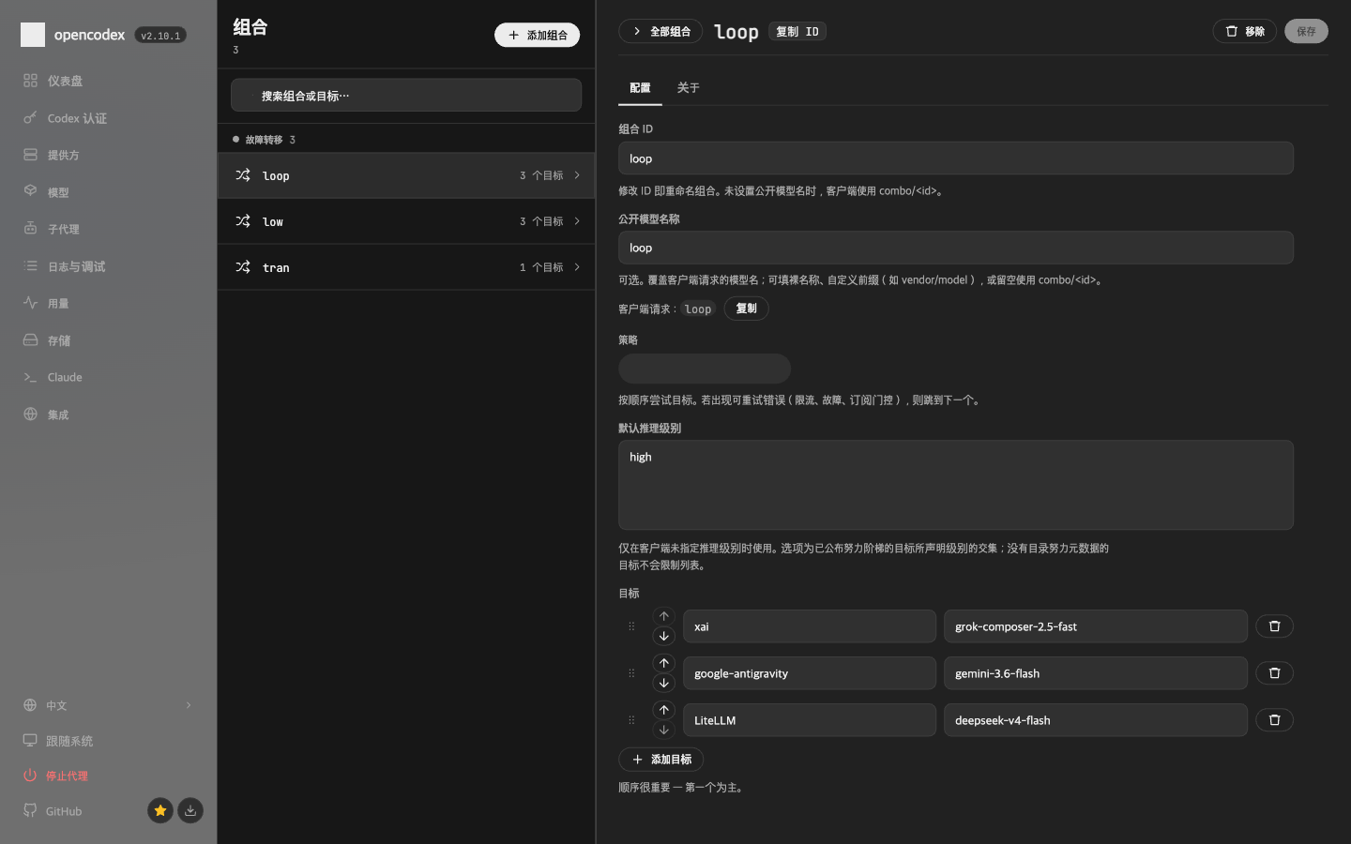Move google-antigravity target down
The image size is (1351, 844).
(663, 683)
